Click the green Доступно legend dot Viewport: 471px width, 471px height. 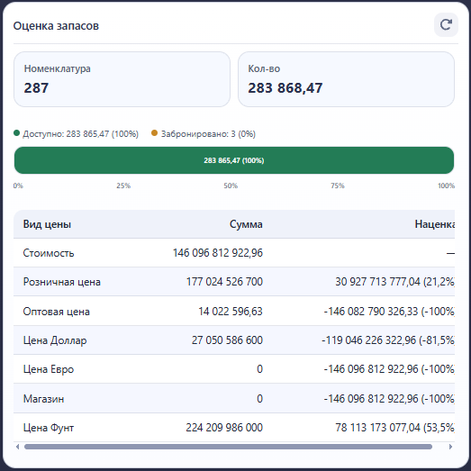pos(17,133)
